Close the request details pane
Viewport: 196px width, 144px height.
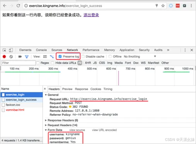[x=45, y=89]
